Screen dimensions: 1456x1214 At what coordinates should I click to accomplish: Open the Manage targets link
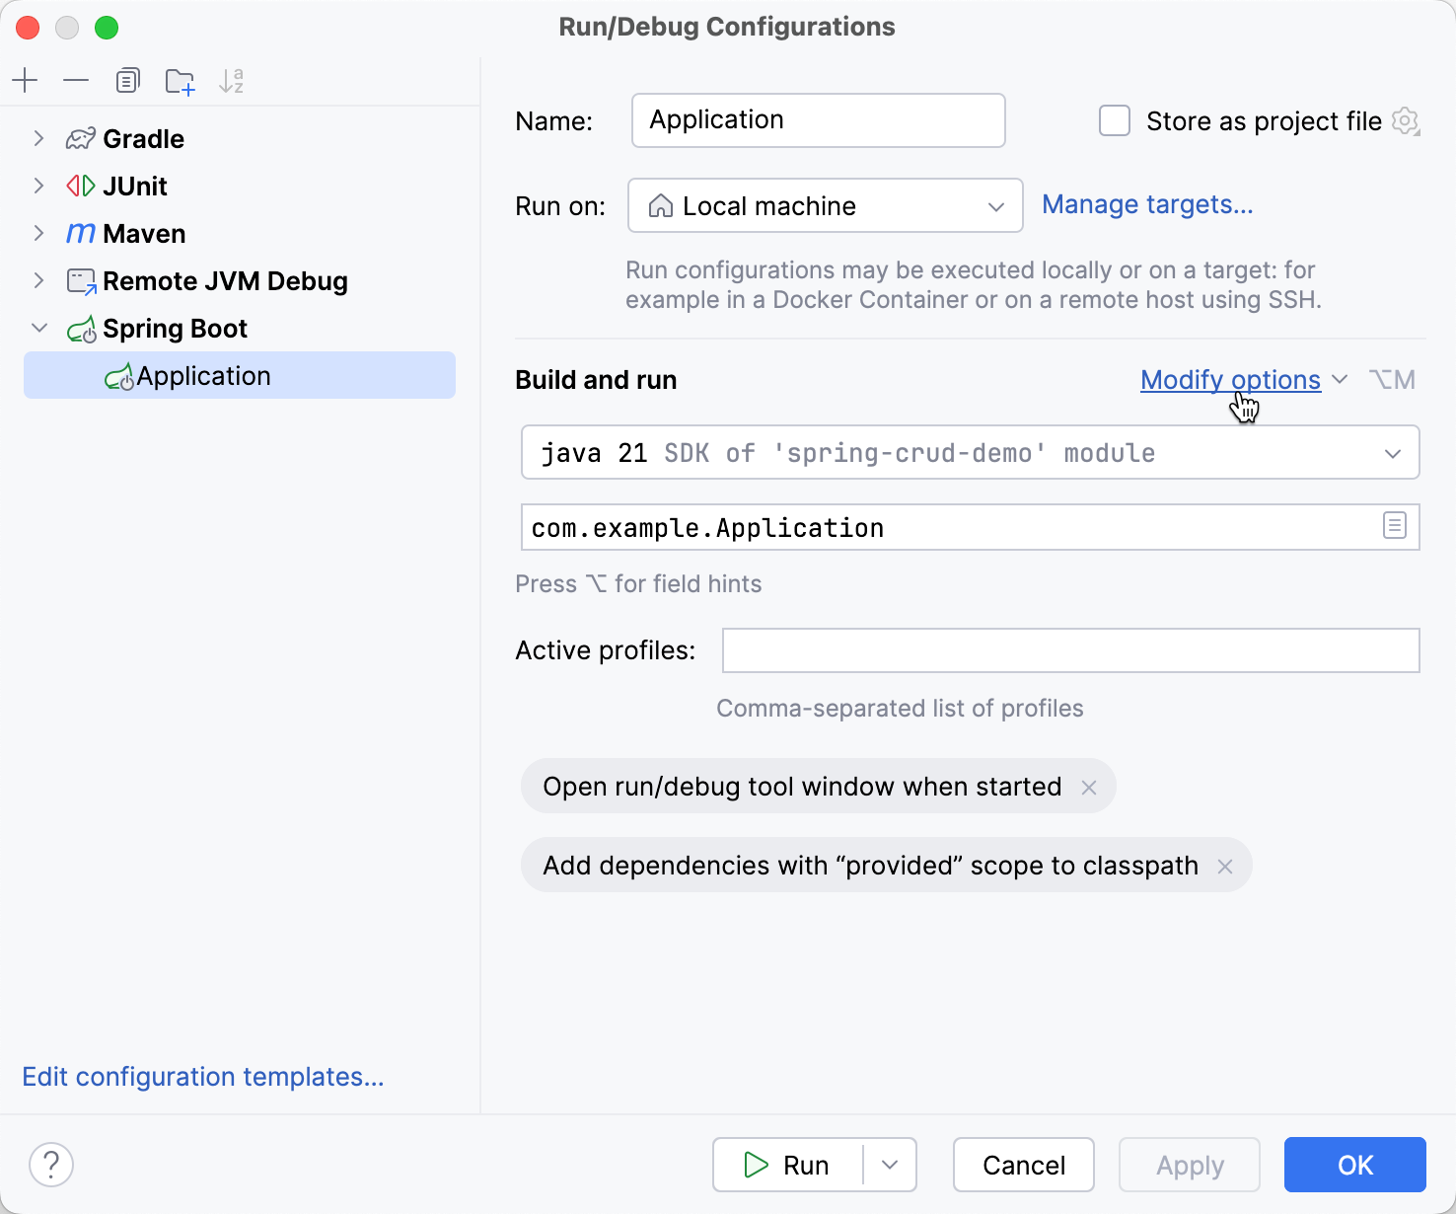(x=1147, y=204)
